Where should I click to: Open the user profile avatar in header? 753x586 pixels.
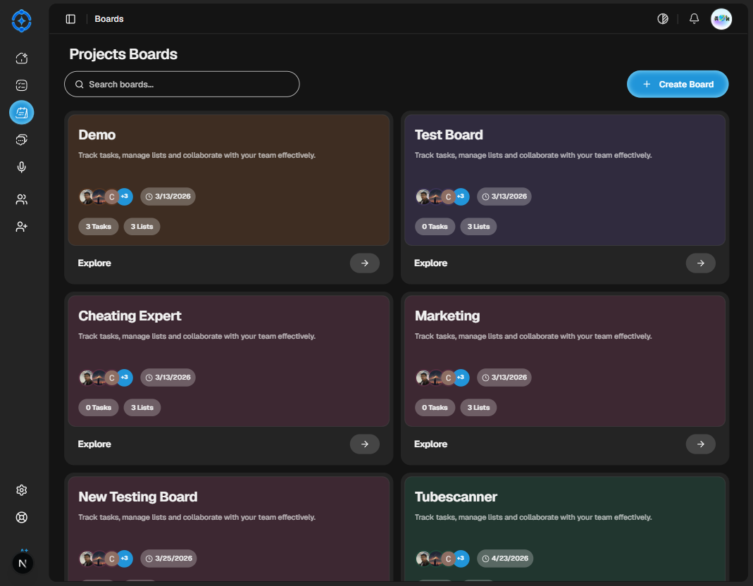pos(721,19)
